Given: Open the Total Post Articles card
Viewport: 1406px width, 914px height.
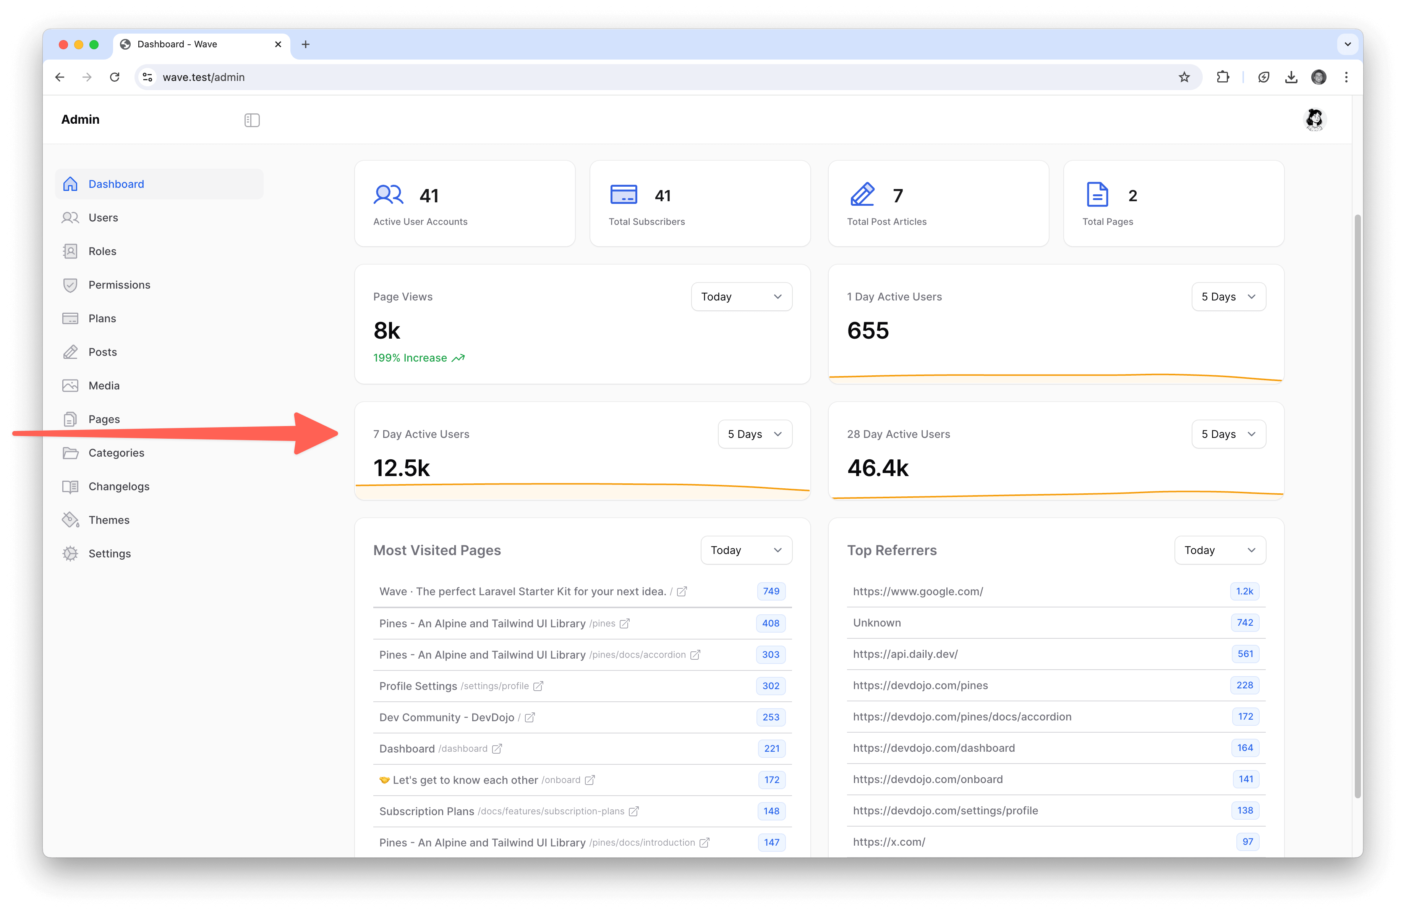Looking at the screenshot, I should coord(938,204).
